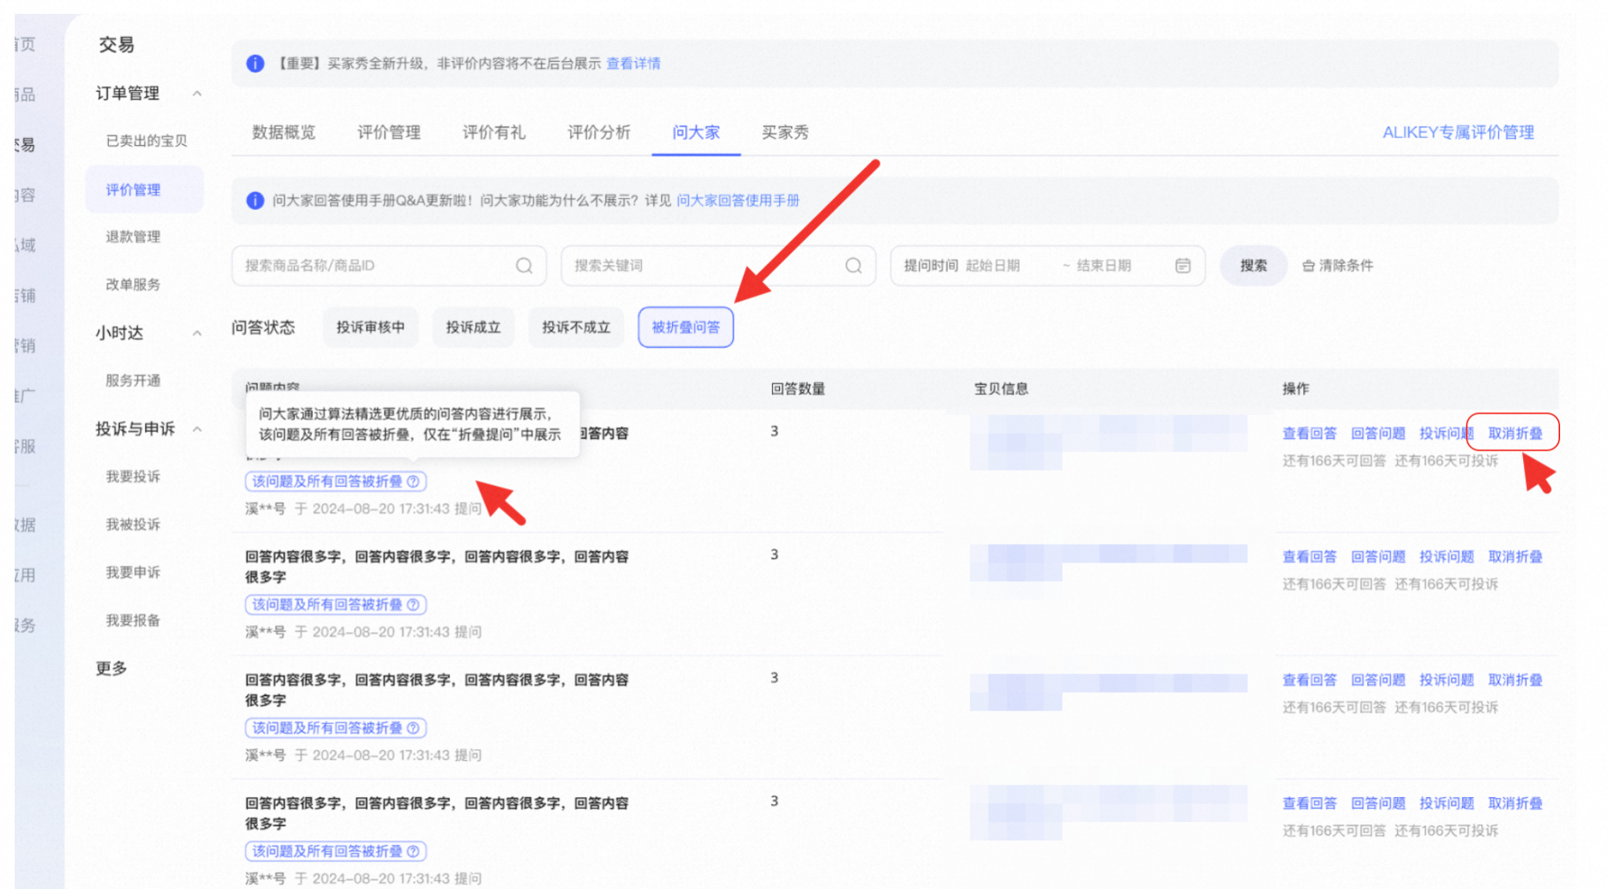1608x889 pixels.
Task: Click second row's 该问题及所有回答被折叠 tag
Action: pos(336,605)
